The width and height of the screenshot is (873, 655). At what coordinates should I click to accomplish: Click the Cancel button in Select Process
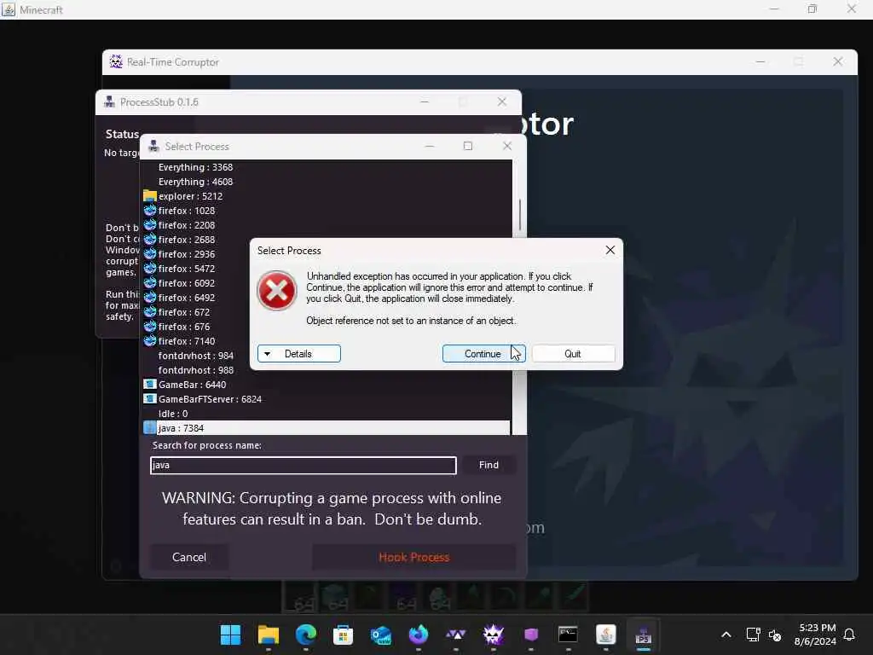point(189,557)
